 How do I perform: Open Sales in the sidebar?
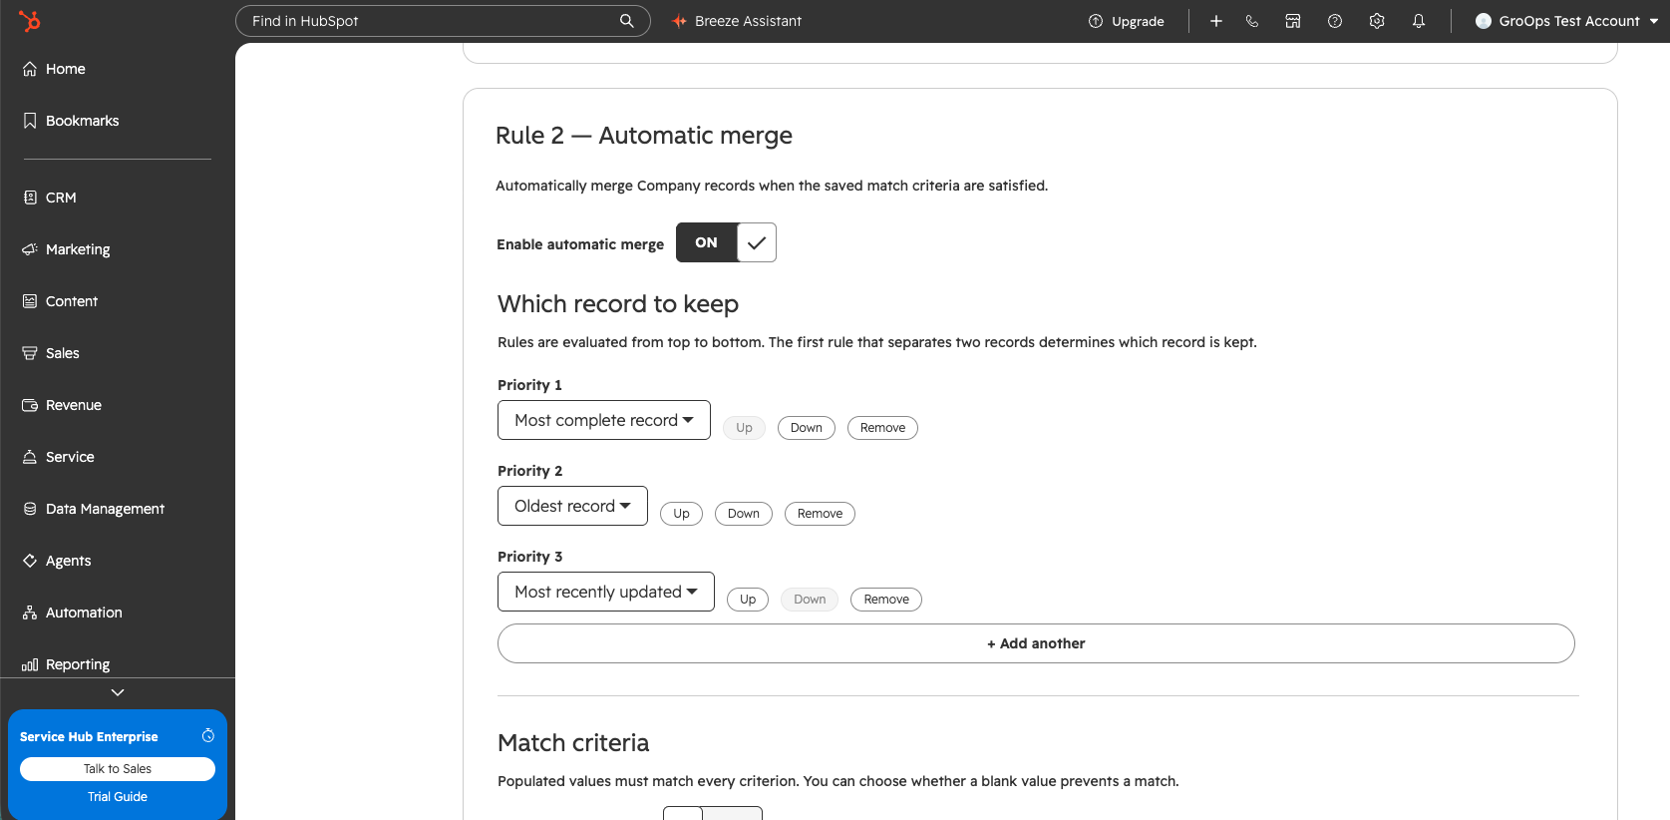[x=62, y=353]
